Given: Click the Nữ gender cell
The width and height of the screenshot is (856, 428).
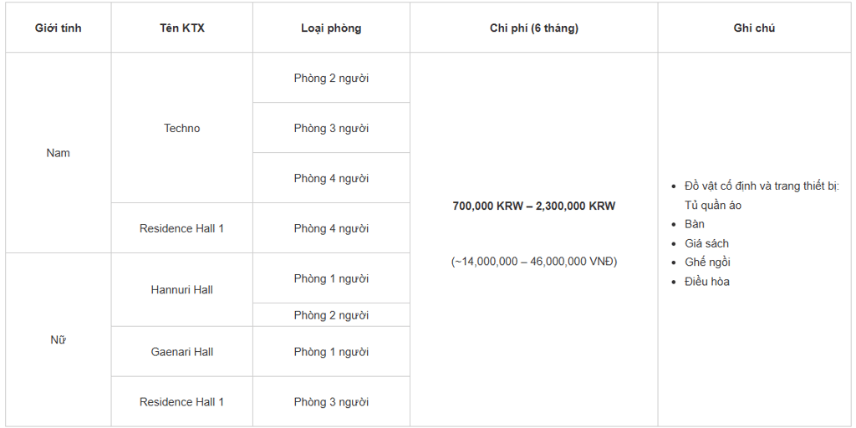Looking at the screenshot, I should point(59,339).
